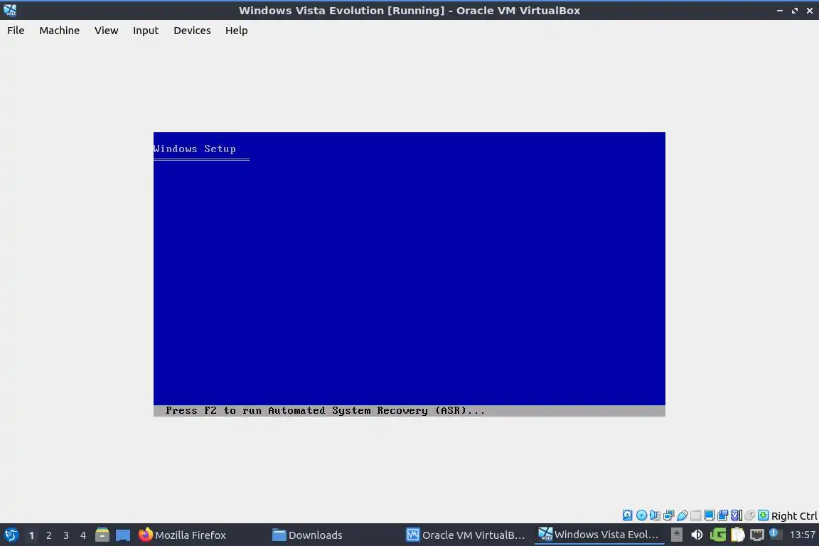Switch to workspace 1
The height and width of the screenshot is (546, 819).
[31, 535]
